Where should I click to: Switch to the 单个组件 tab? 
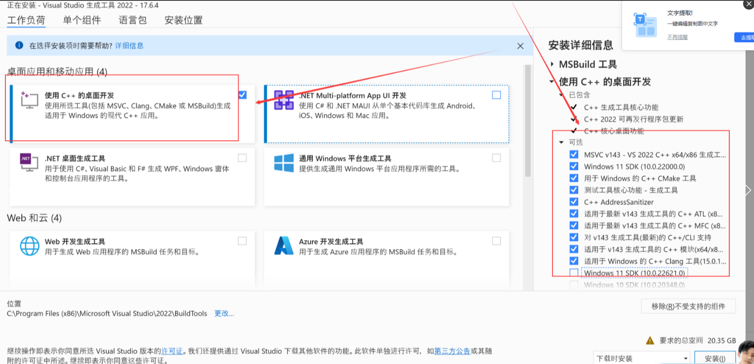tap(82, 20)
